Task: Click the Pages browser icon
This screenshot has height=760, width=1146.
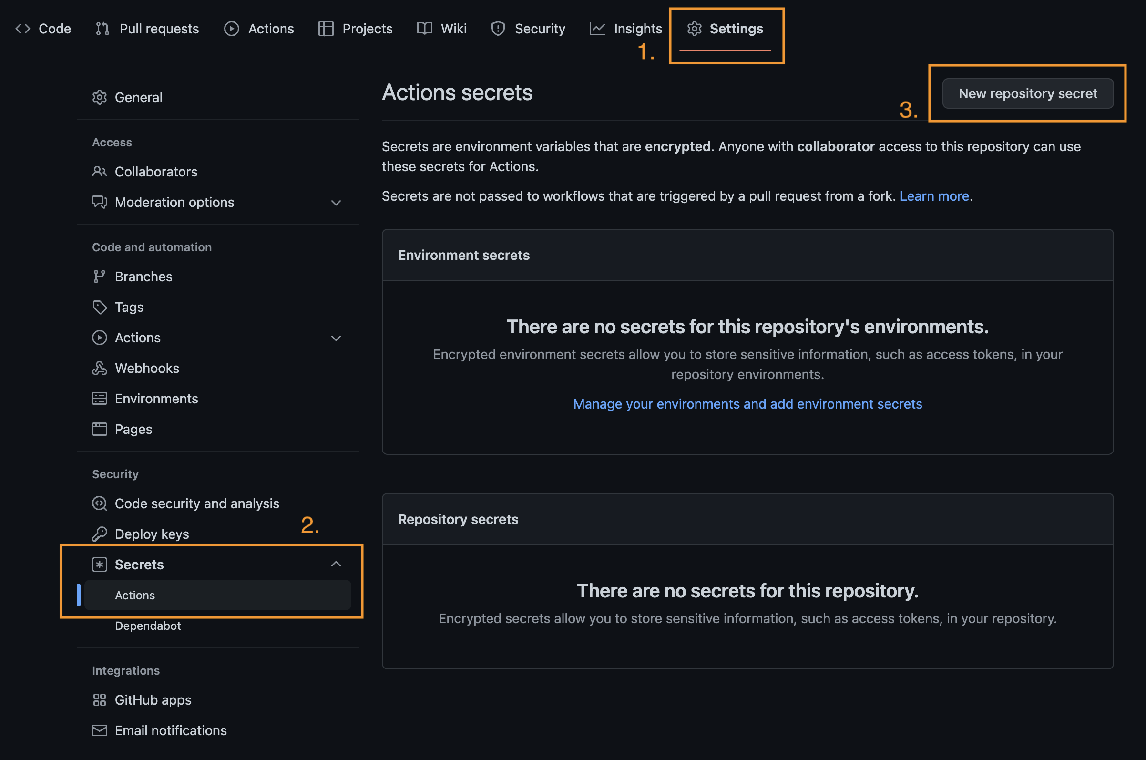Action: click(x=99, y=429)
